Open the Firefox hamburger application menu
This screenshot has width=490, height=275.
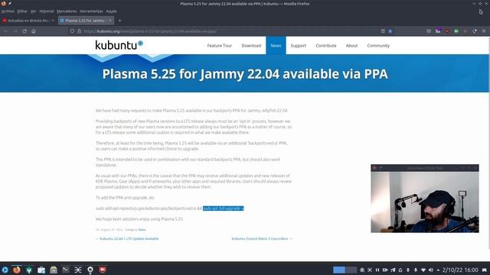(484, 31)
